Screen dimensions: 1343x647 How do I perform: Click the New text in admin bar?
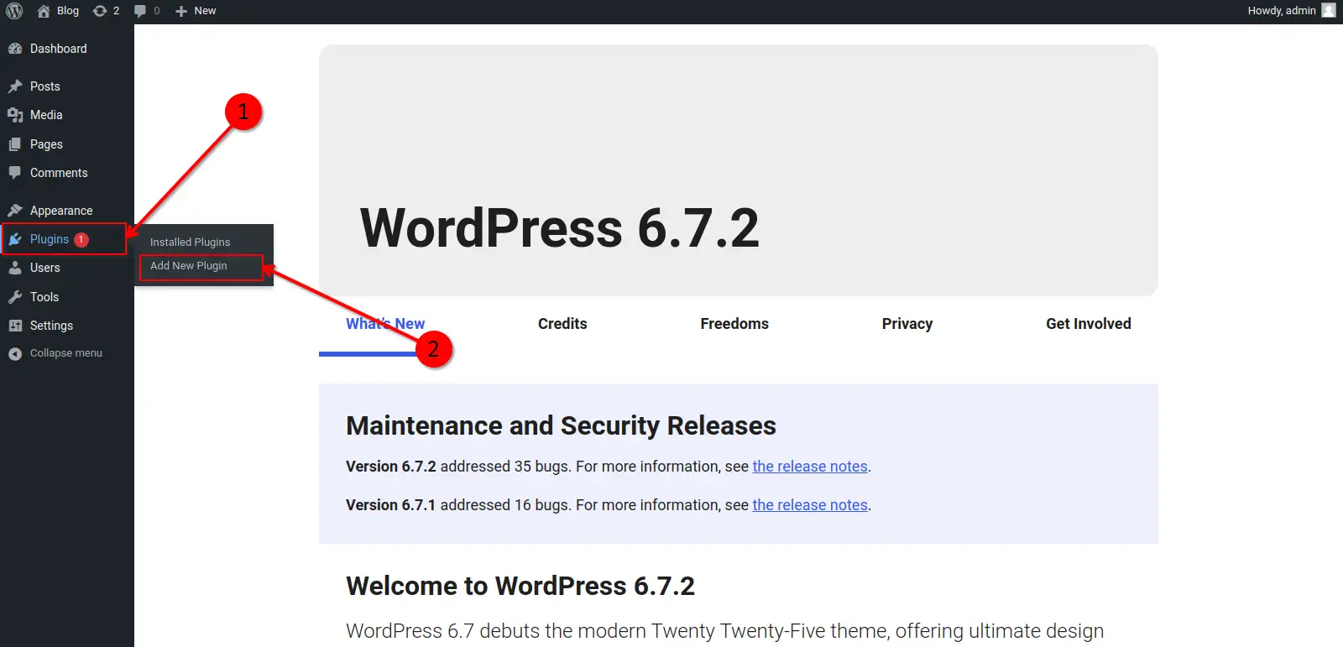click(x=205, y=11)
